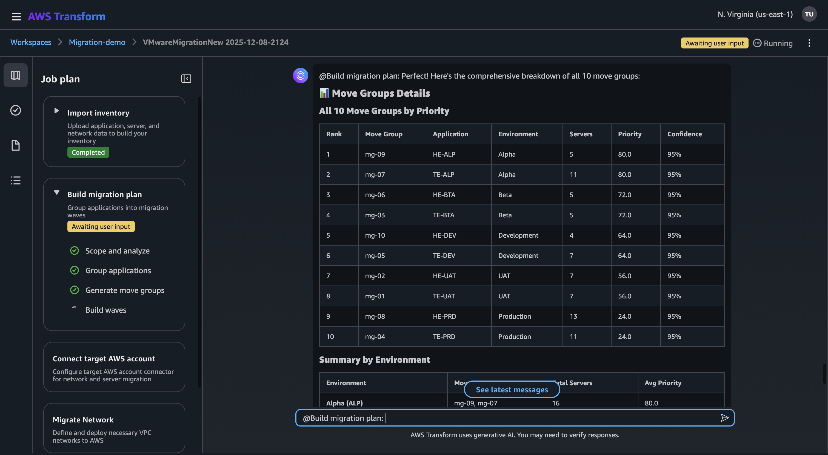Open the list panel icon in sidebar

[x=15, y=180]
